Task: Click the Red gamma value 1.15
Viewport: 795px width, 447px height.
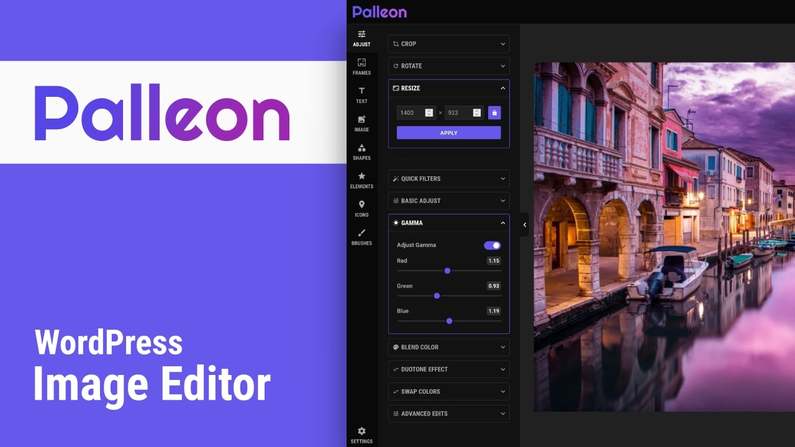Action: click(x=494, y=261)
